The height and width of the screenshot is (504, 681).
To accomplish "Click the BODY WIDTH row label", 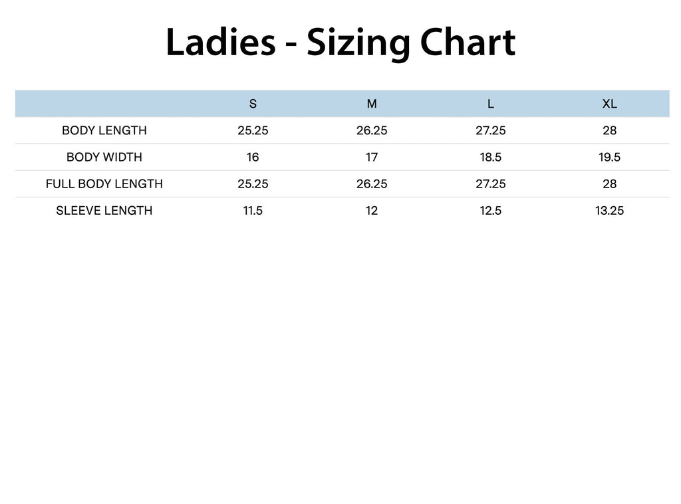I will click(x=104, y=157).
